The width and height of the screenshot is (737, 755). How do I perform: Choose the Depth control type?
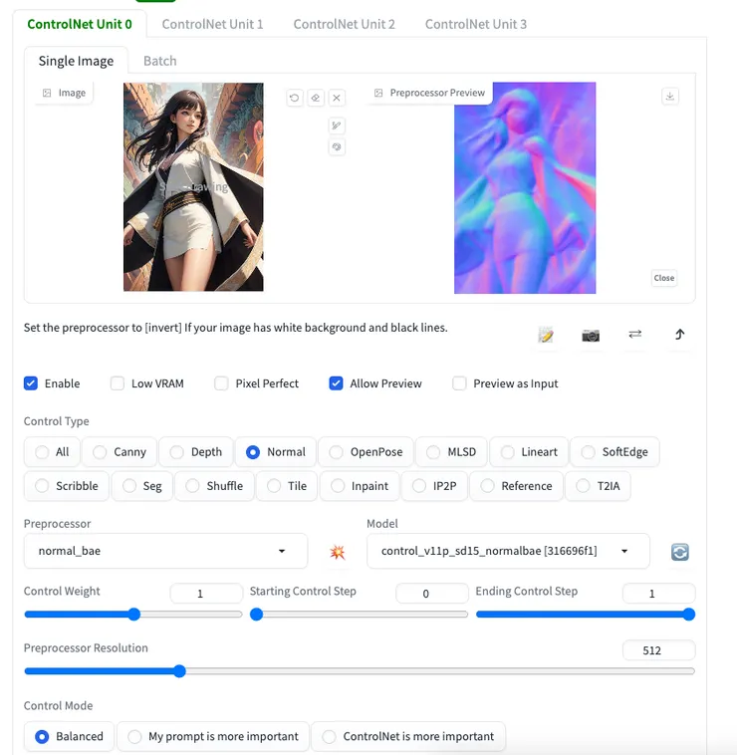click(196, 451)
